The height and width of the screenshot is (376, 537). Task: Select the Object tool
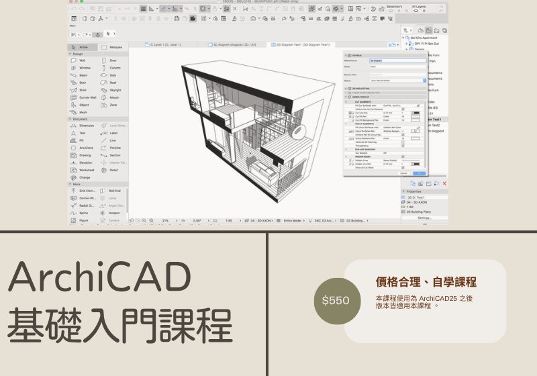[x=80, y=105]
